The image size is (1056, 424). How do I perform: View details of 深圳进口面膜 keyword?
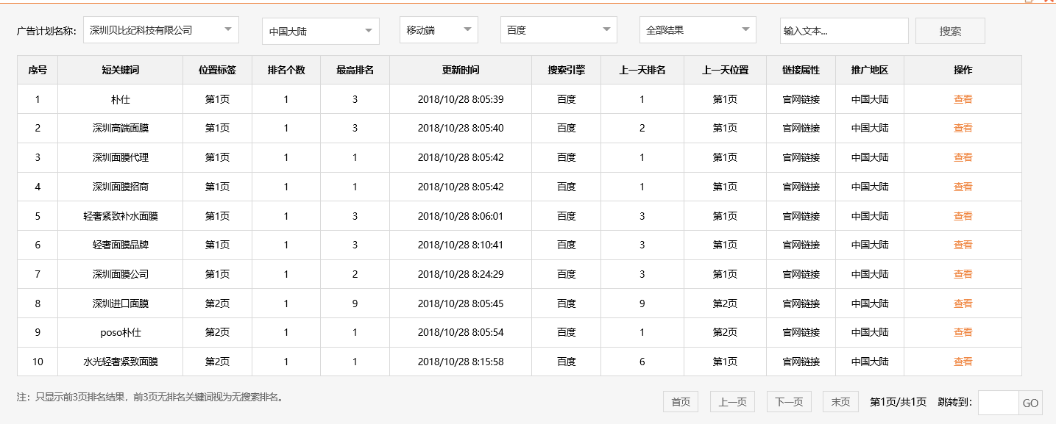click(963, 303)
